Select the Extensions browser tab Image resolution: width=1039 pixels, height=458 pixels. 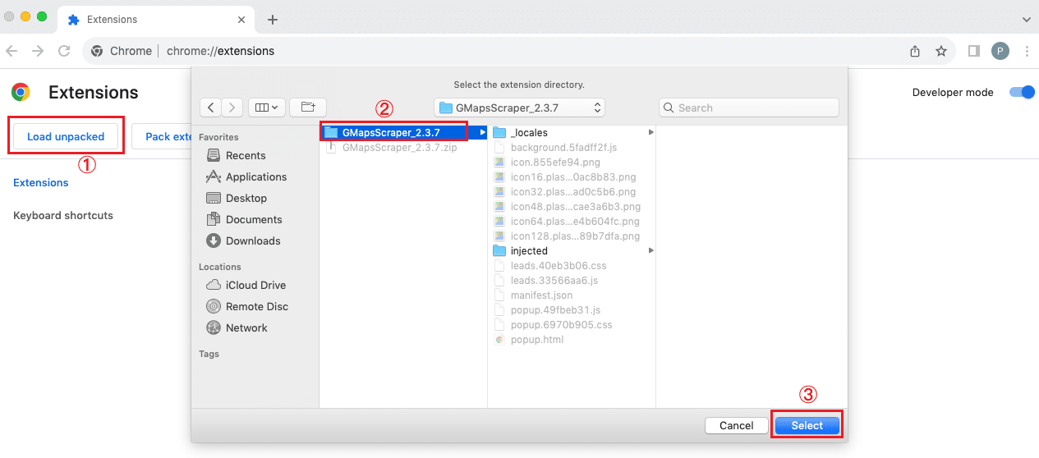pyautogui.click(x=156, y=20)
